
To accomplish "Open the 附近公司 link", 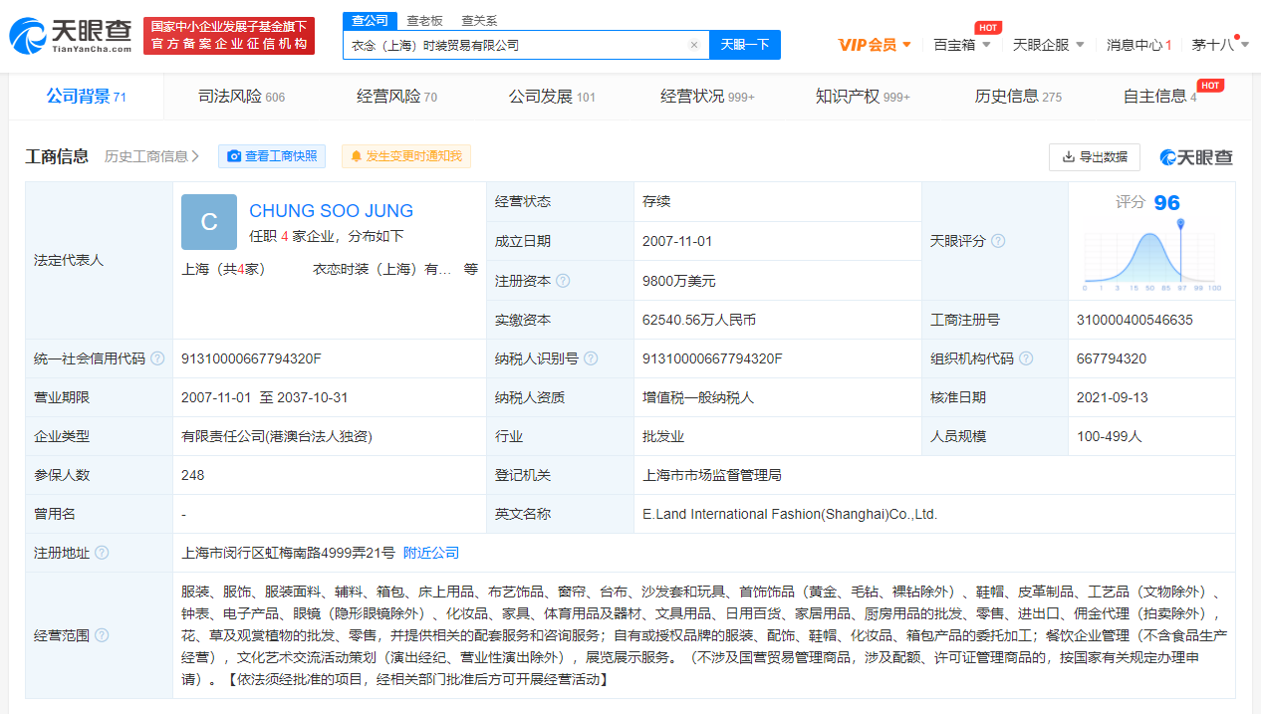I will tap(431, 553).
